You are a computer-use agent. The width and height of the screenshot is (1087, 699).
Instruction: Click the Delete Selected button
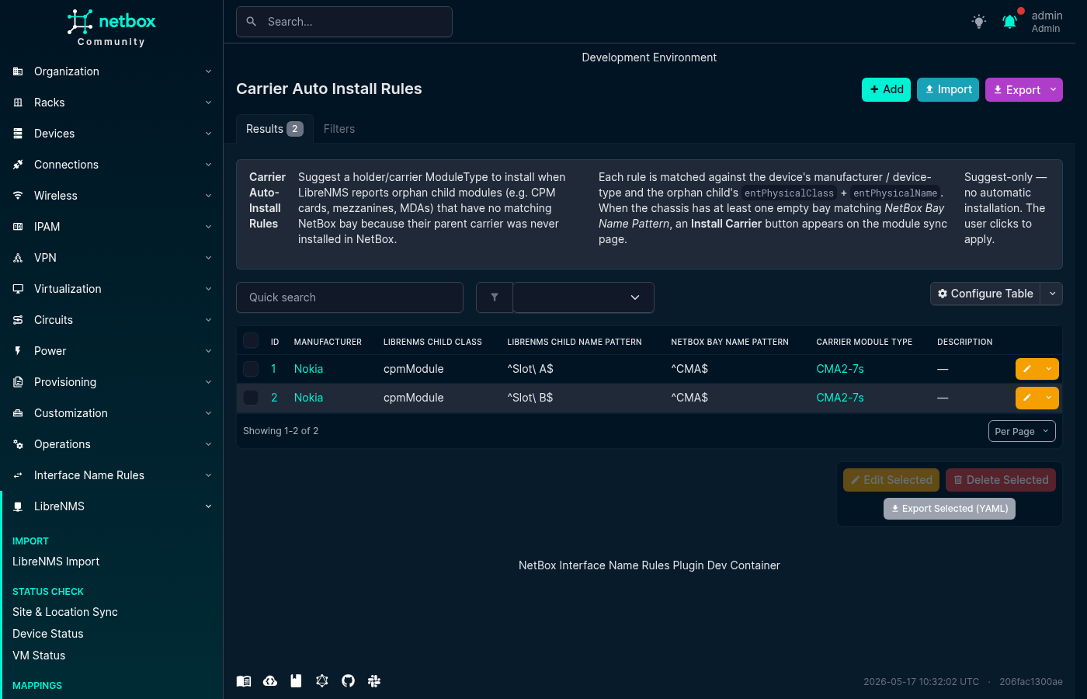click(x=1001, y=480)
